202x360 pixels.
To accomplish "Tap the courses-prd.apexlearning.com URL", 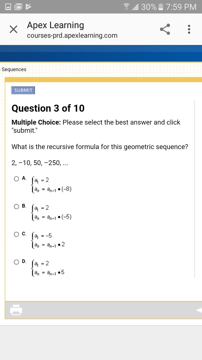I will tap(72, 36).
